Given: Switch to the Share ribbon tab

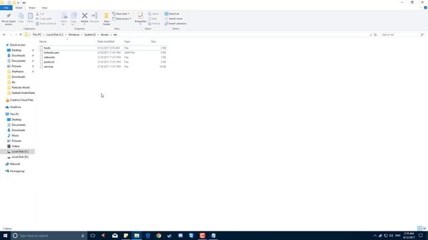Looking at the screenshot, I should [x=32, y=8].
